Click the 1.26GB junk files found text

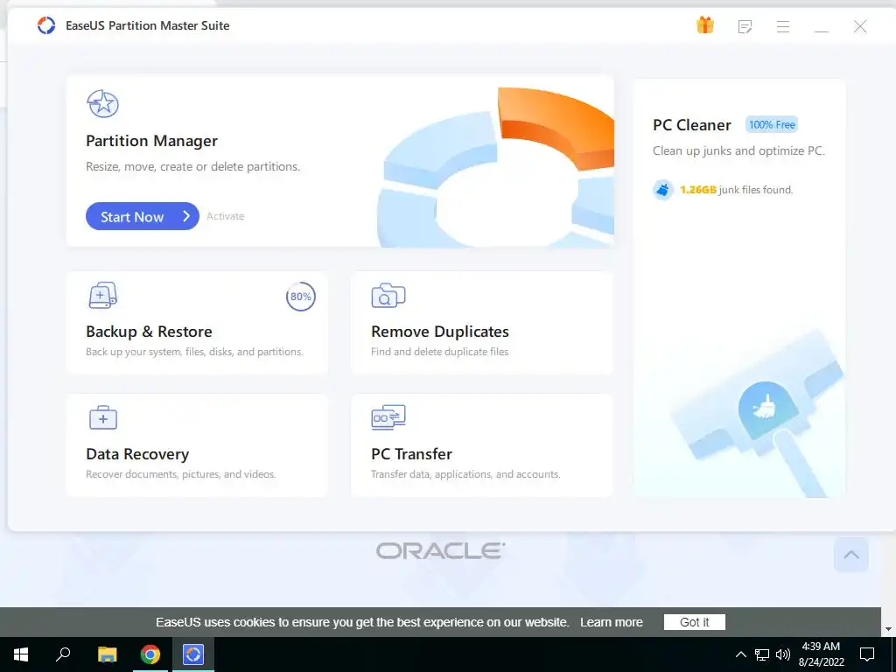[x=736, y=190]
